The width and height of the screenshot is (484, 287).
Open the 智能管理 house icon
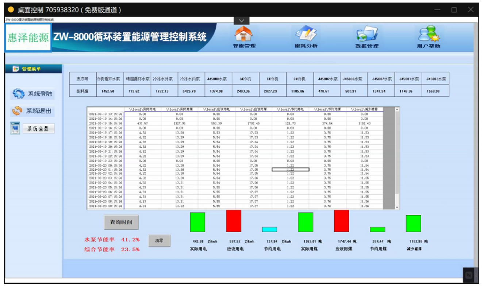pyautogui.click(x=244, y=34)
